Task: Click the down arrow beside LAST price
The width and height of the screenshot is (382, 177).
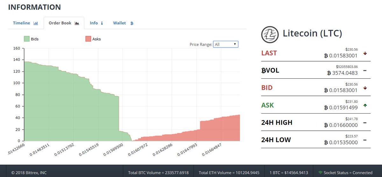Action: pos(365,53)
